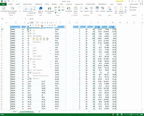Click the PivotTable icon in the ribbon
This screenshot has height=116, width=144.
[x=4, y=9]
